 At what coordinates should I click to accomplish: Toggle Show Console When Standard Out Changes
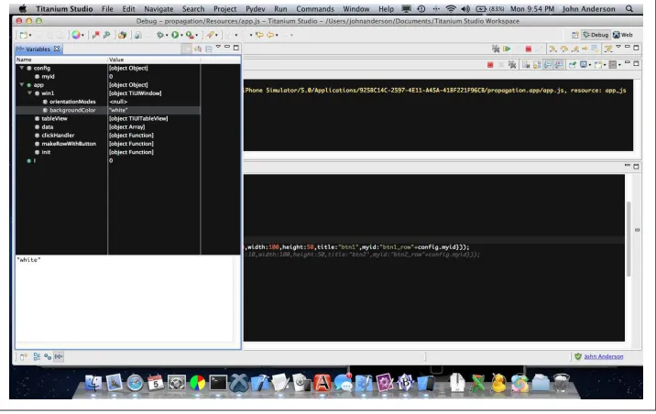(x=548, y=65)
